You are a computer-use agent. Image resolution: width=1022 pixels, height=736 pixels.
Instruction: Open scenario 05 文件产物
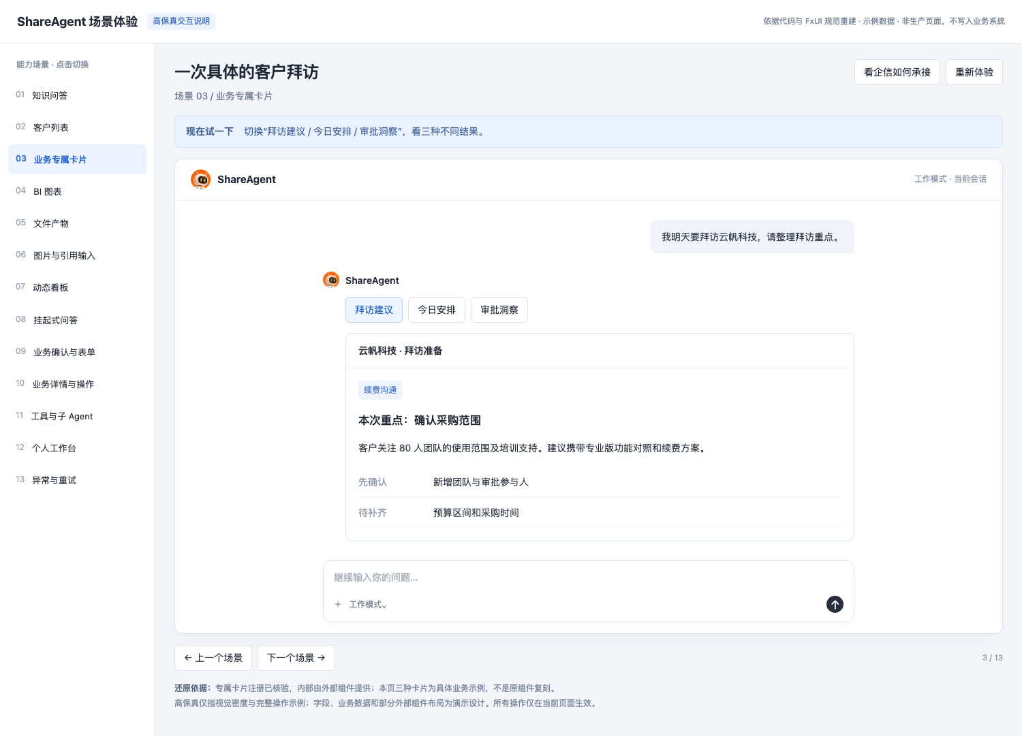pos(77,223)
